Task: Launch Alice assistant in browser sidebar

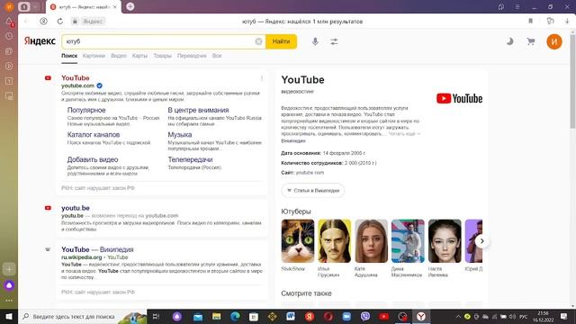Action: coord(9,285)
